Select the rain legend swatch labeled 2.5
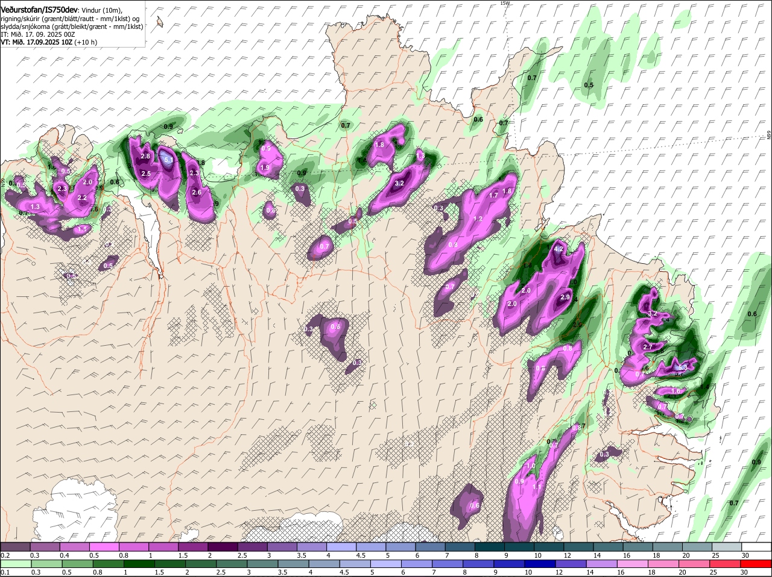The image size is (772, 577). [x=232, y=564]
